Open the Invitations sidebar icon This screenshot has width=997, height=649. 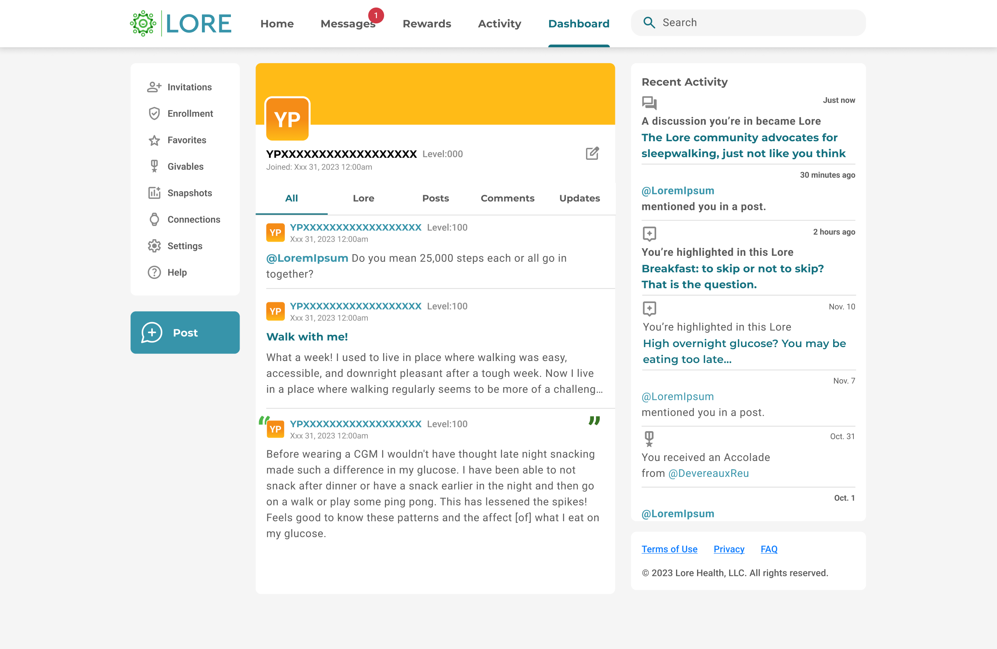154,87
